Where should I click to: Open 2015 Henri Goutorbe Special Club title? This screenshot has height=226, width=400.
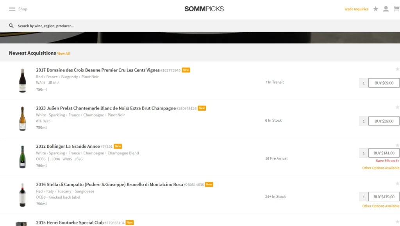click(x=70, y=223)
